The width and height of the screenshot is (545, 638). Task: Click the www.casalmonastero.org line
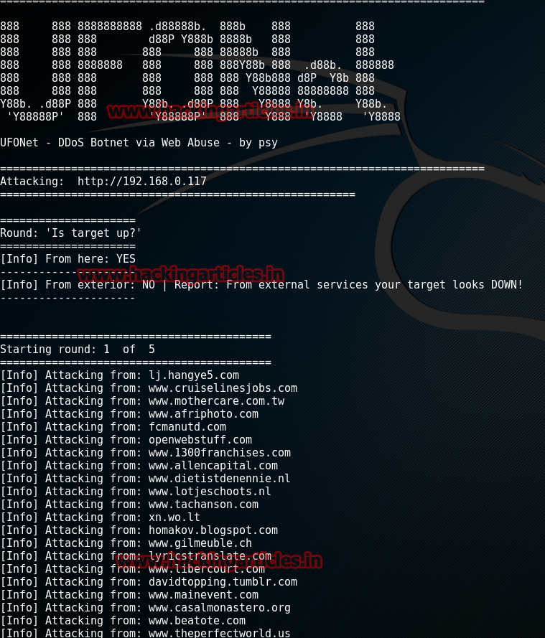point(145,608)
